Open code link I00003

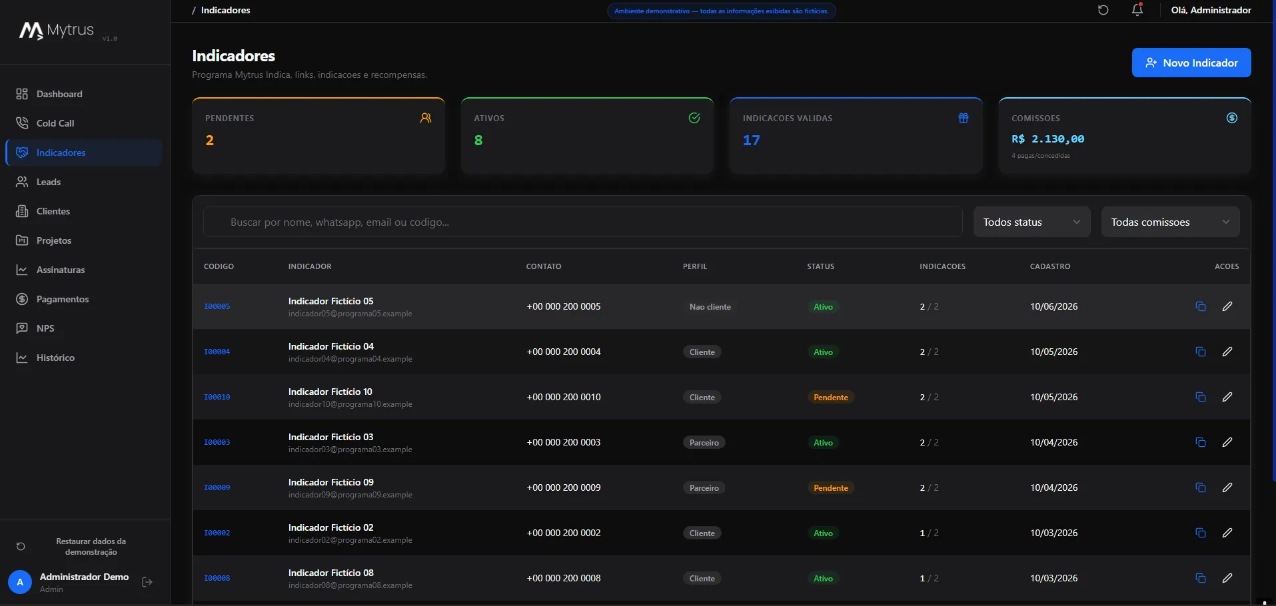pyautogui.click(x=217, y=442)
